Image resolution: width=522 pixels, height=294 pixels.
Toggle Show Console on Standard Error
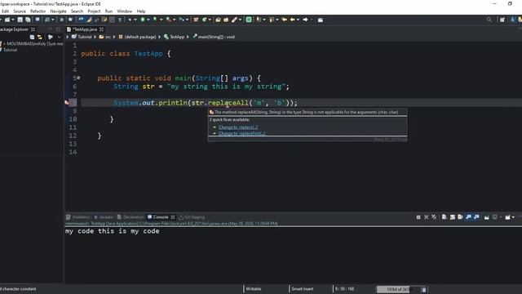coord(476,217)
